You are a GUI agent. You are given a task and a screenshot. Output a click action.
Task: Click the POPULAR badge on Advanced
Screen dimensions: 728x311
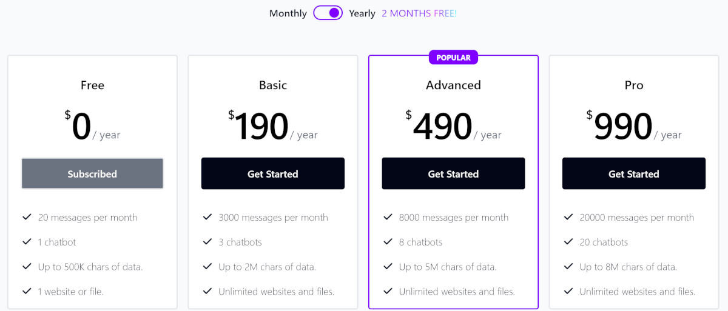(x=453, y=58)
